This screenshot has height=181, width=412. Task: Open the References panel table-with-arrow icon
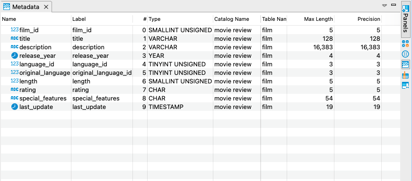405,75
